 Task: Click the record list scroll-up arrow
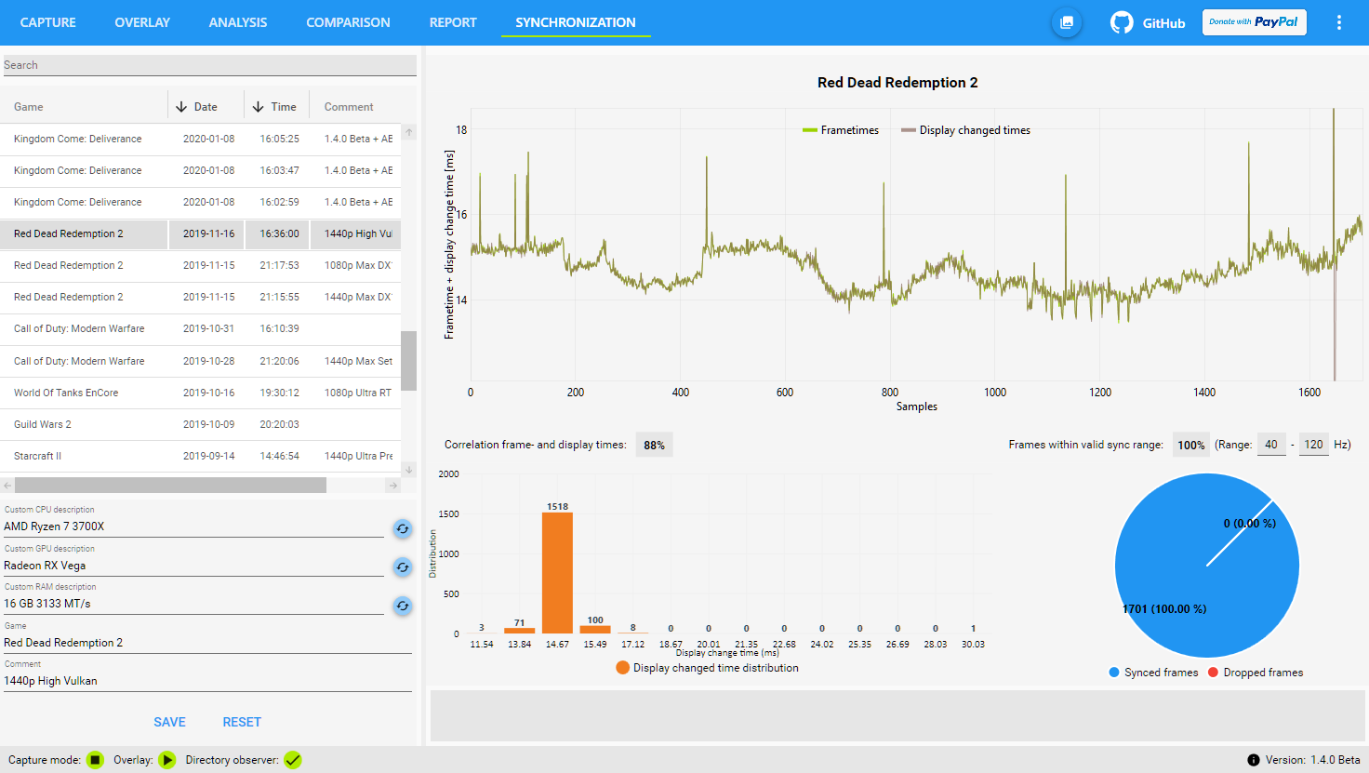click(x=409, y=132)
